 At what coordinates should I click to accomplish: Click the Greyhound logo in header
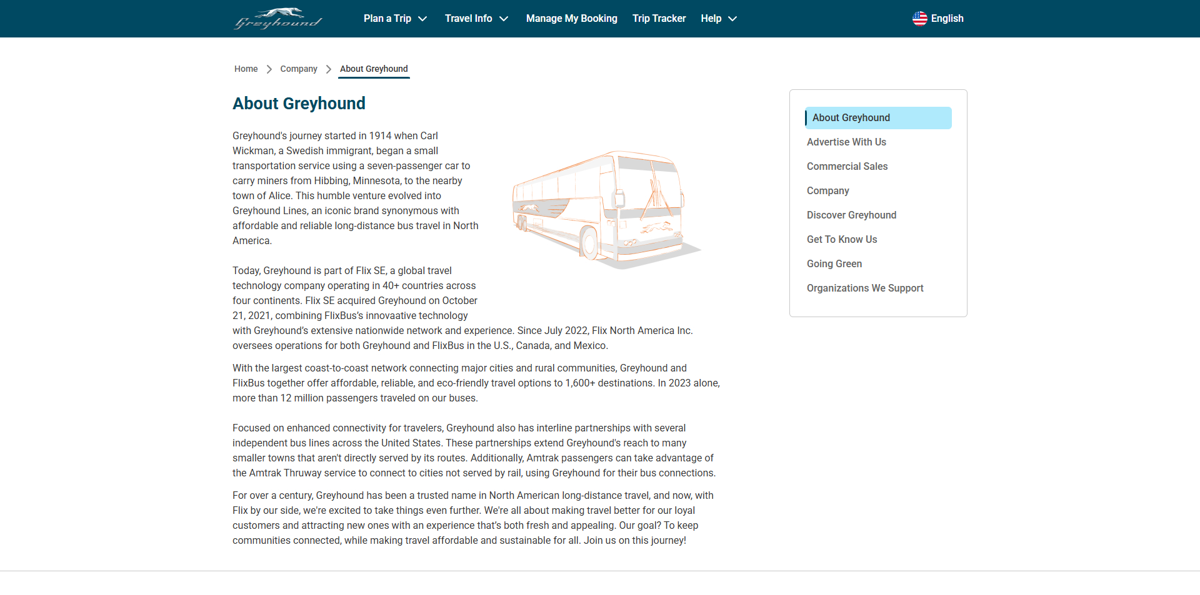pos(278,19)
